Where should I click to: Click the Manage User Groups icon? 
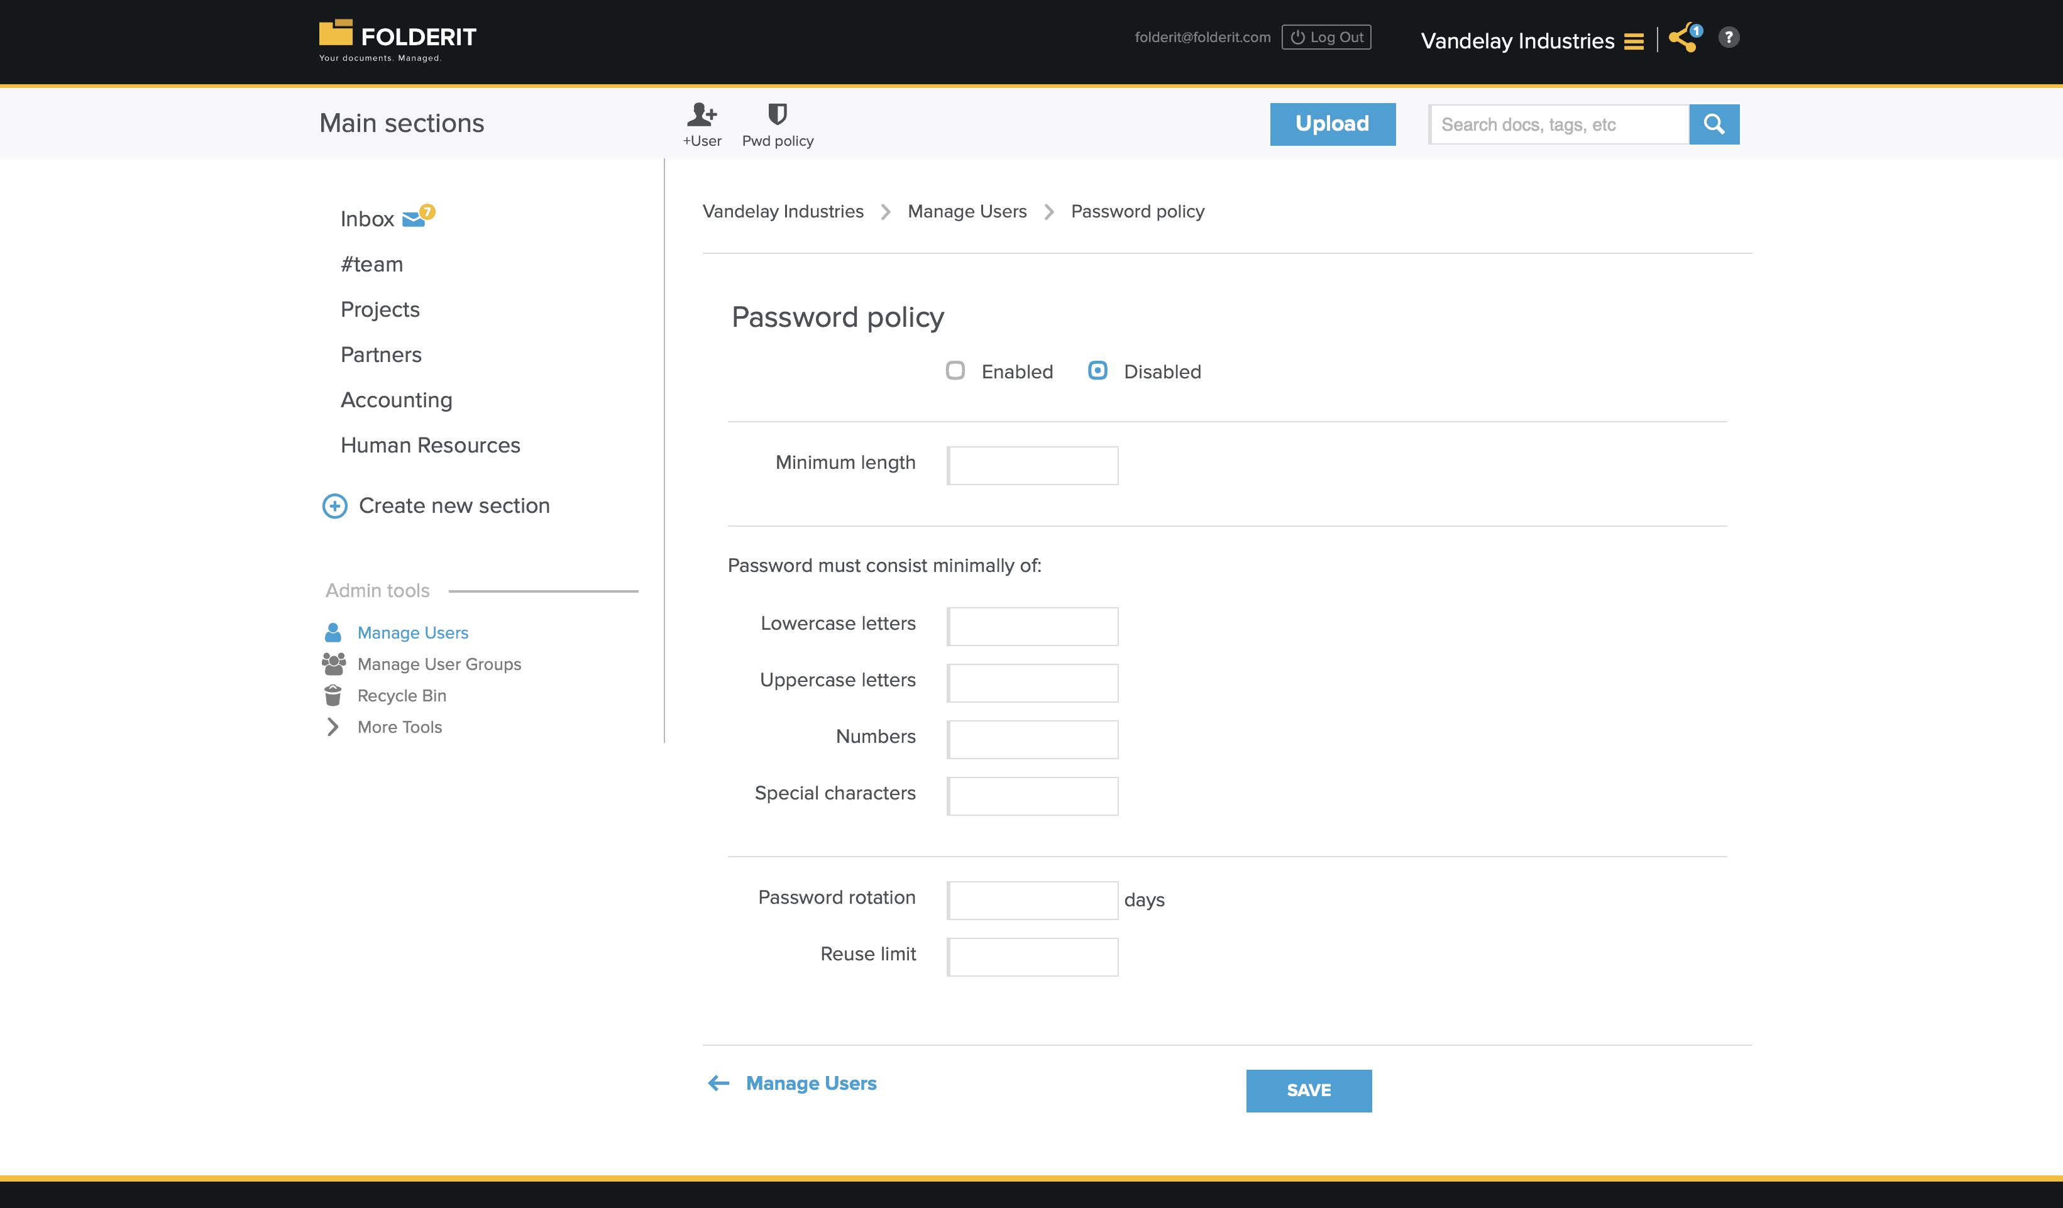point(333,664)
